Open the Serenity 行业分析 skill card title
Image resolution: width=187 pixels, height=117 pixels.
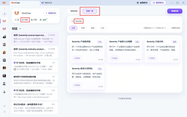[x=155, y=42]
